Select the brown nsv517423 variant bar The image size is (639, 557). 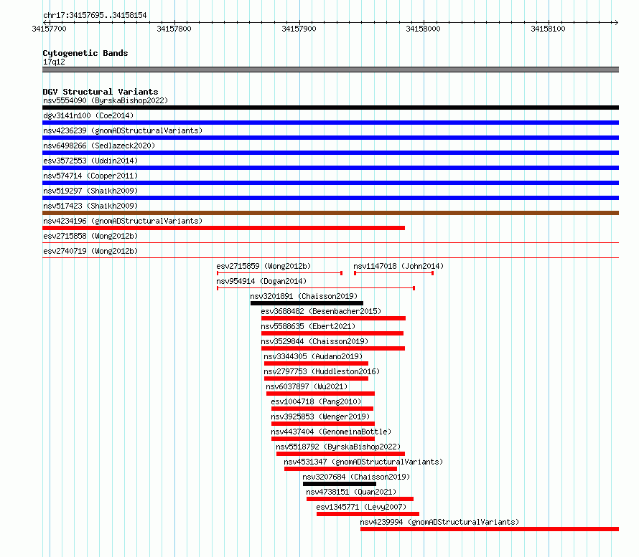click(x=330, y=213)
